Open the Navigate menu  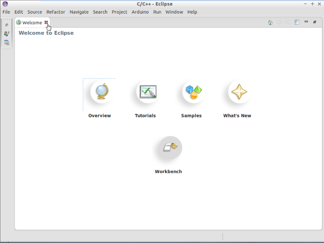click(x=79, y=12)
